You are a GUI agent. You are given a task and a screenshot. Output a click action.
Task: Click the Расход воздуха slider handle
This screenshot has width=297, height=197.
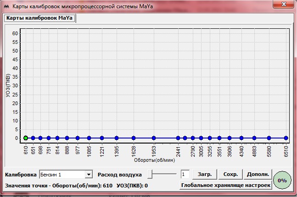coord(150,174)
